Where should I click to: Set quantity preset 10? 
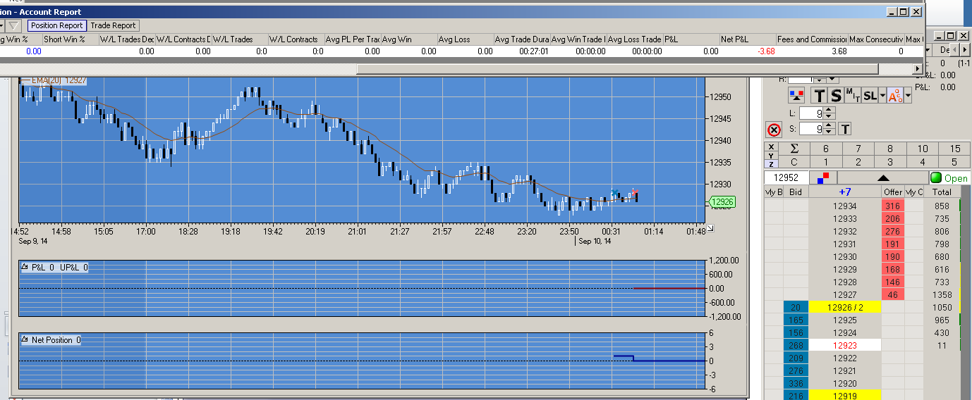(923, 149)
